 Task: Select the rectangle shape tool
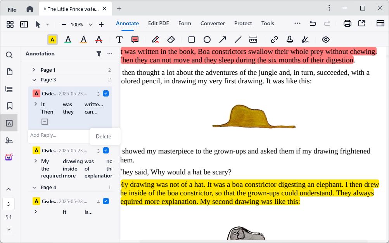(x=192, y=40)
